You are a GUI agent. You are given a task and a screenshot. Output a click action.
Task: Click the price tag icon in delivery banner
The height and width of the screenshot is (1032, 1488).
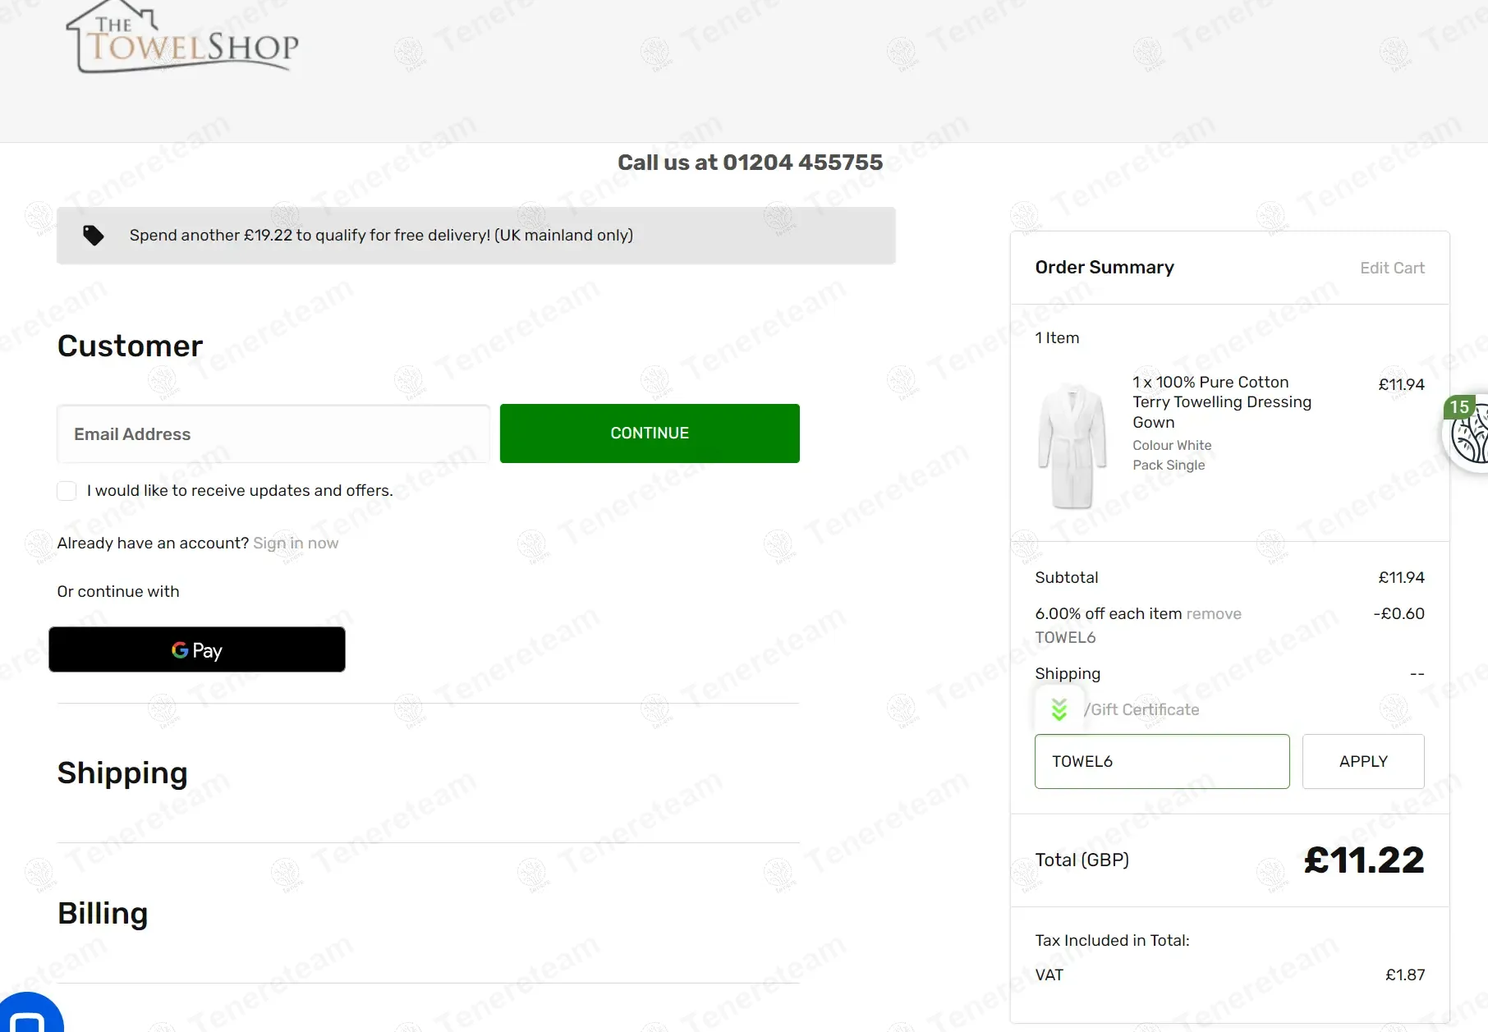[94, 236]
